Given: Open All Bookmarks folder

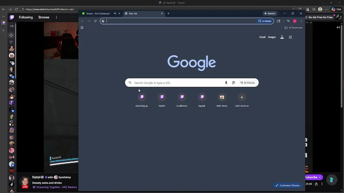Looking at the screenshot, I should (x=293, y=28).
